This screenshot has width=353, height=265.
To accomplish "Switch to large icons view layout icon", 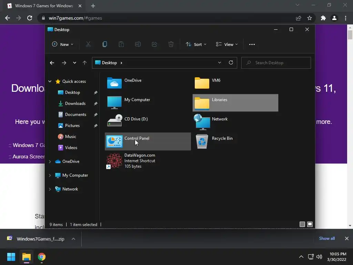I will tap(310, 224).
